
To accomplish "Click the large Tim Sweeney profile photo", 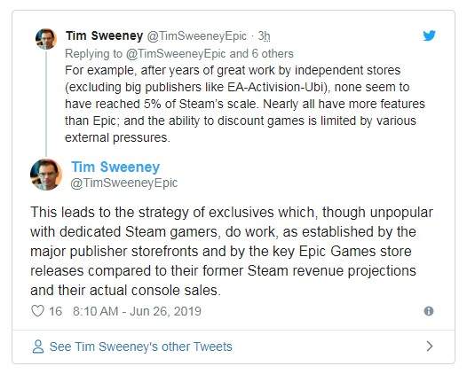I will click(46, 175).
